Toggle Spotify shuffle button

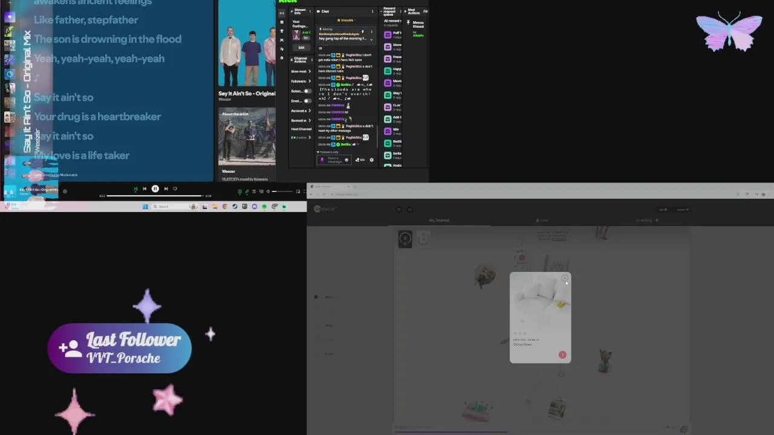[135, 188]
